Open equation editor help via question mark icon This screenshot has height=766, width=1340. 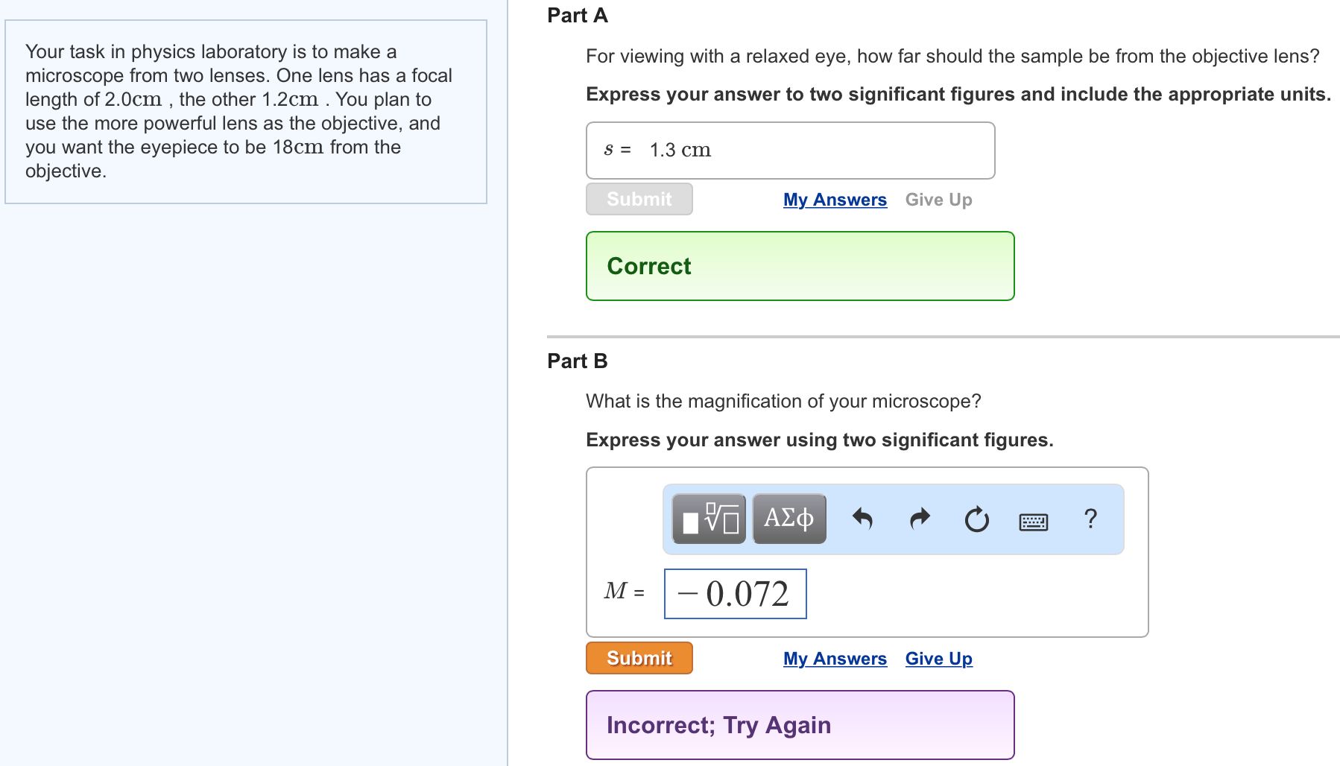pyautogui.click(x=1090, y=519)
